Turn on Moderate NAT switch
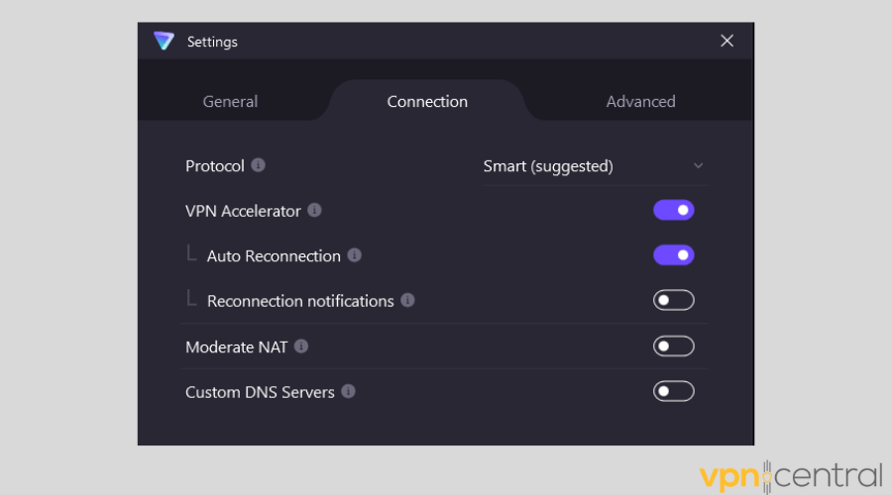Screen dimensions: 892x495 tap(673, 346)
